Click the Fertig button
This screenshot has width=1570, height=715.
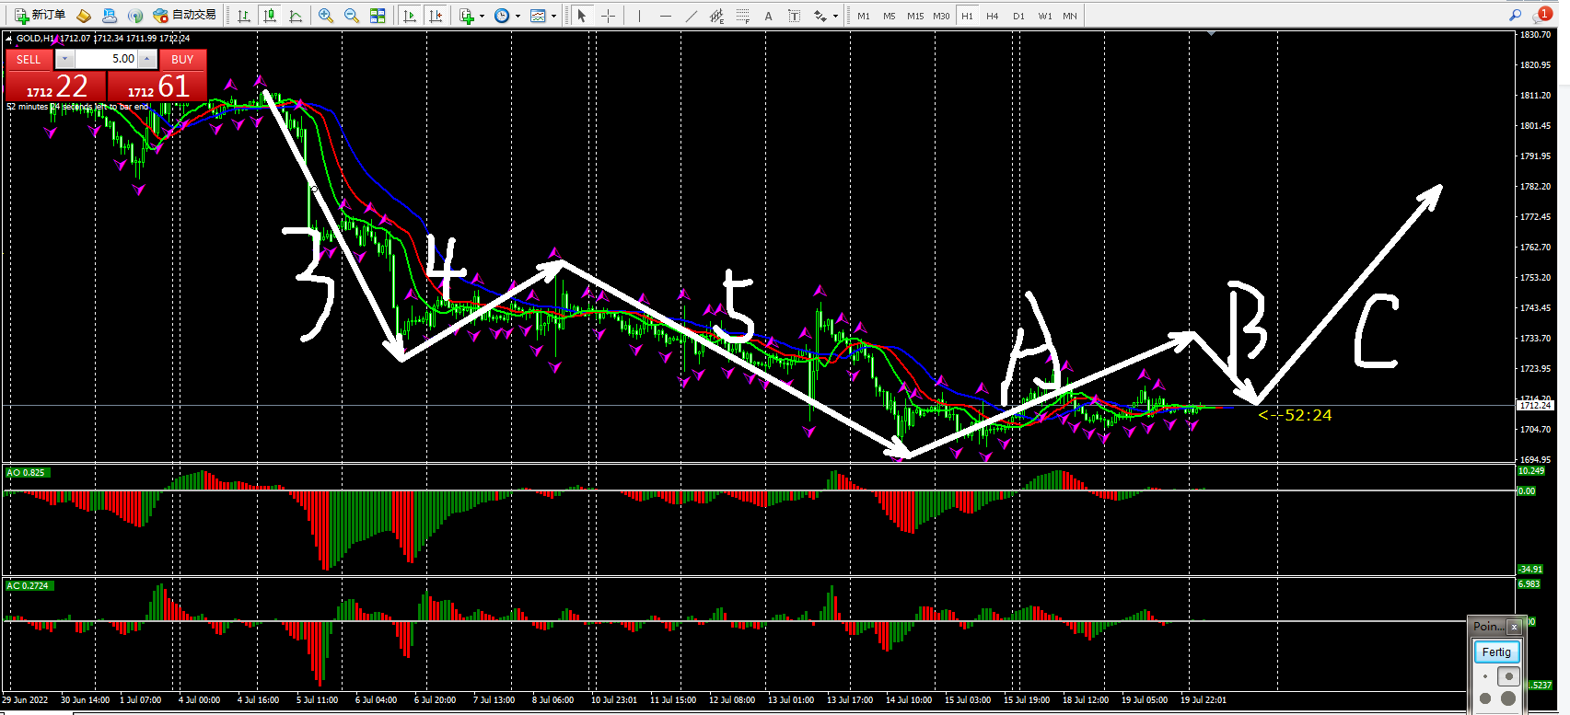(1495, 652)
